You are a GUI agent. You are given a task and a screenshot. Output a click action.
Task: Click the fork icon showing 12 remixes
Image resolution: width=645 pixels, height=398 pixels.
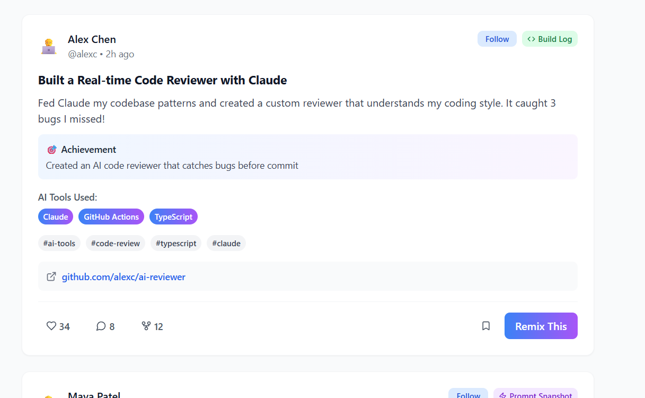(x=146, y=326)
